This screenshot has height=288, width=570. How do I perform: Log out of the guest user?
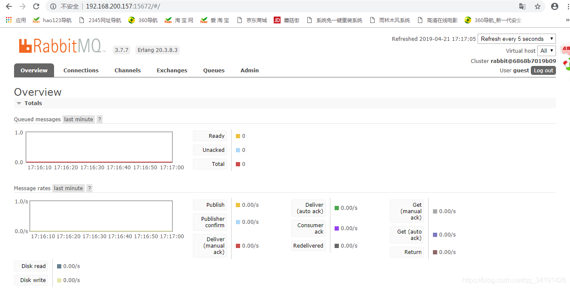point(543,71)
